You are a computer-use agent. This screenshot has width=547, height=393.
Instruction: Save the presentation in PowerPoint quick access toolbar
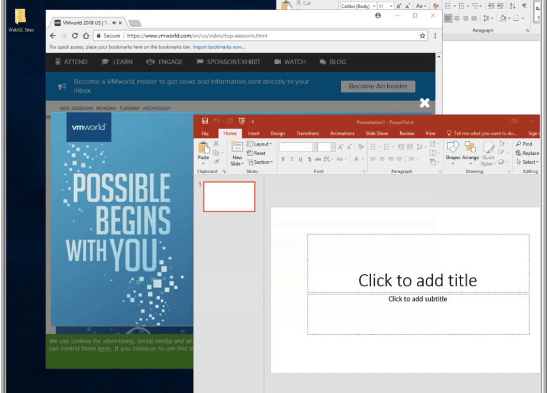pos(205,121)
